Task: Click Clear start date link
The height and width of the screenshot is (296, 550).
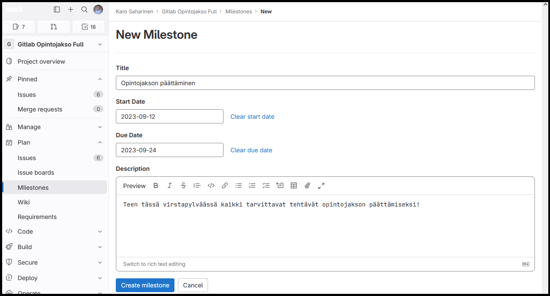Action: click(252, 117)
